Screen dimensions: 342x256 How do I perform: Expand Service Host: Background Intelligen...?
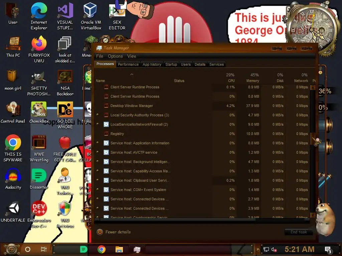click(98, 162)
